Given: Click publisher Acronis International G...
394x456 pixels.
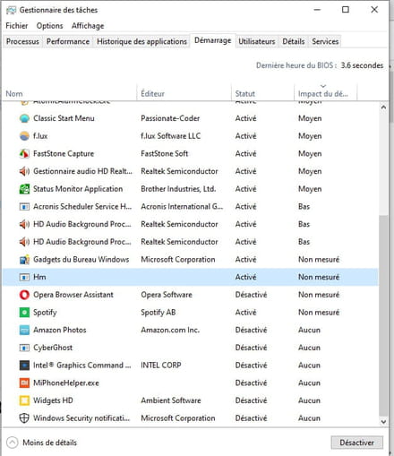Looking at the screenshot, I should 182,206.
